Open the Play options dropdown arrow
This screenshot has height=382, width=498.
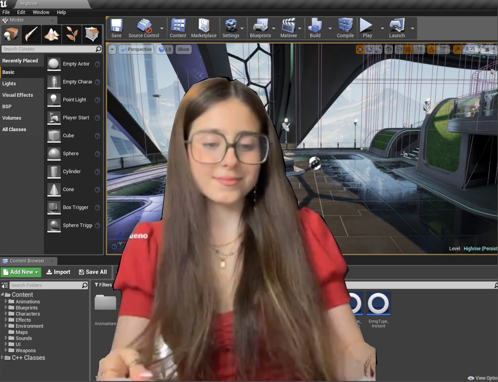point(382,29)
